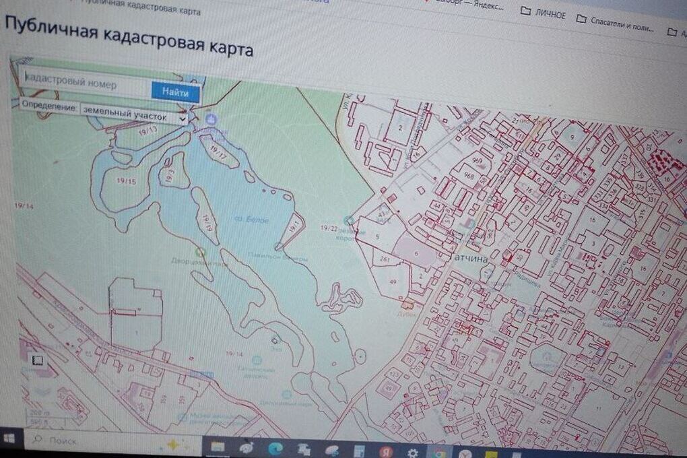Select land parcel 19/15 on map
This screenshot has height=458, width=687.
126,181
